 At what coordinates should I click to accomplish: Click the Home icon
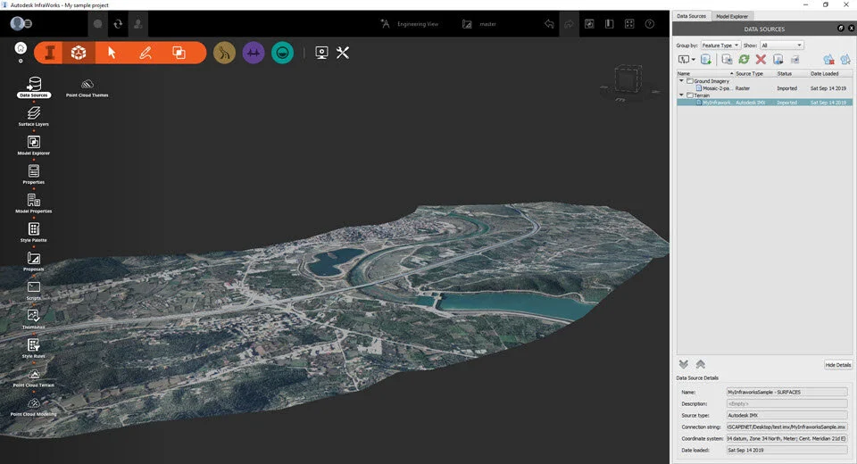[x=21, y=48]
